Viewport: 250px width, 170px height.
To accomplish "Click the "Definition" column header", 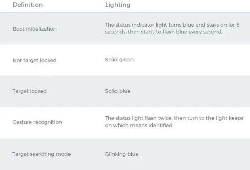I will (27, 5).
